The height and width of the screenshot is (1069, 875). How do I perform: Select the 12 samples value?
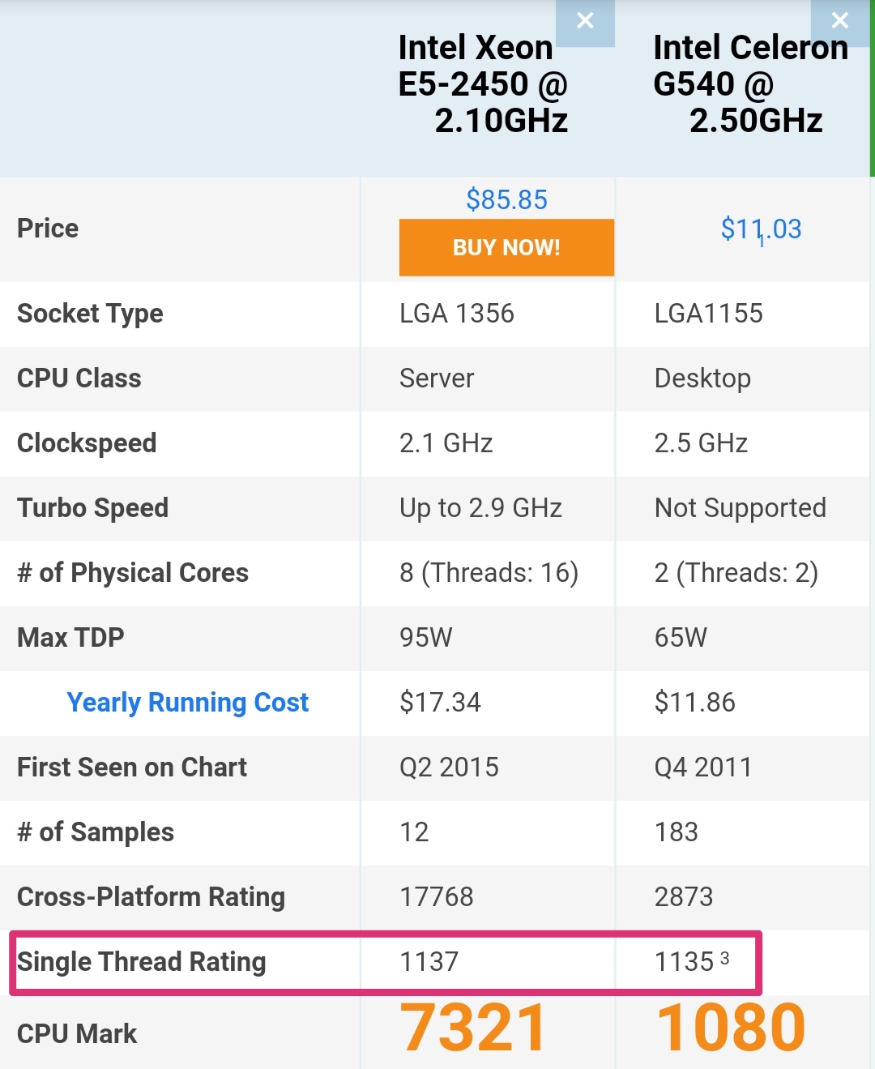[x=414, y=832]
